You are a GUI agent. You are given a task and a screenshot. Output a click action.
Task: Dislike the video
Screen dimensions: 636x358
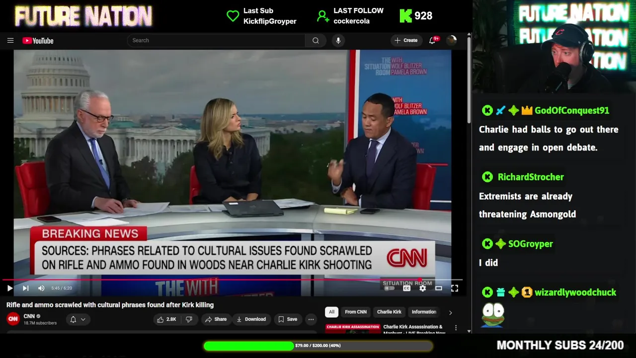click(x=189, y=319)
